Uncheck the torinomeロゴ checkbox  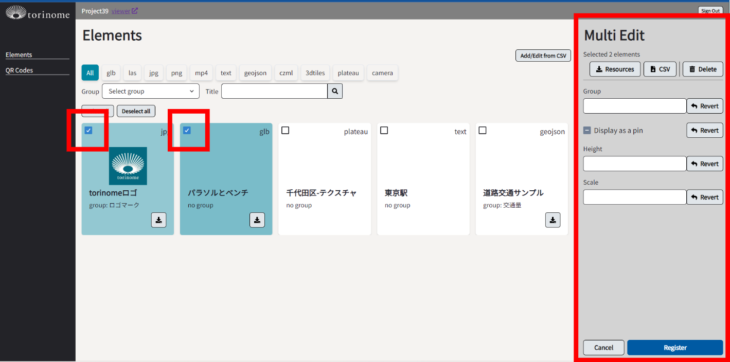coord(88,131)
